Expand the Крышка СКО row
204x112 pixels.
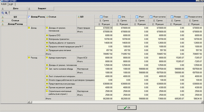(x=47, y=35)
